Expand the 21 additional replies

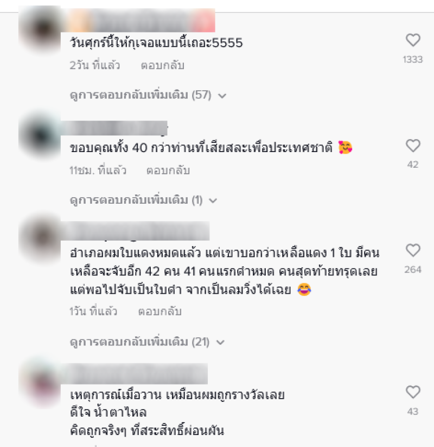pyautogui.click(x=147, y=342)
